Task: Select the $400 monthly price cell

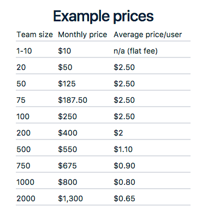Action: [x=68, y=133]
